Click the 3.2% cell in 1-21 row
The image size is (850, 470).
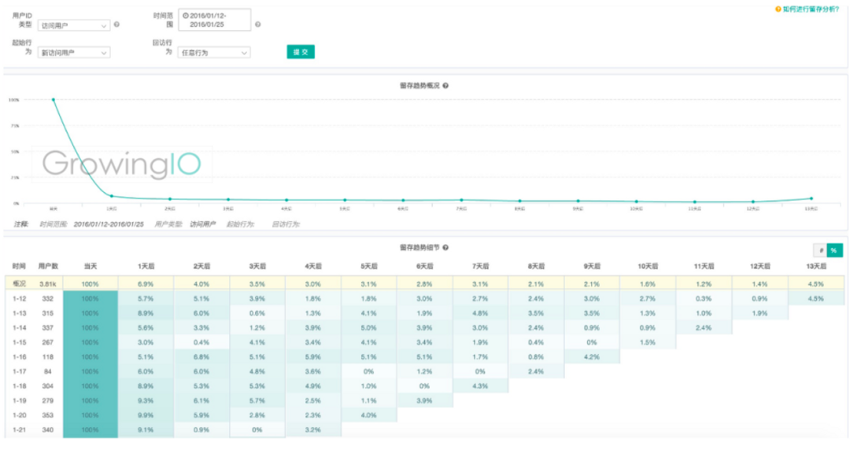pos(313,430)
